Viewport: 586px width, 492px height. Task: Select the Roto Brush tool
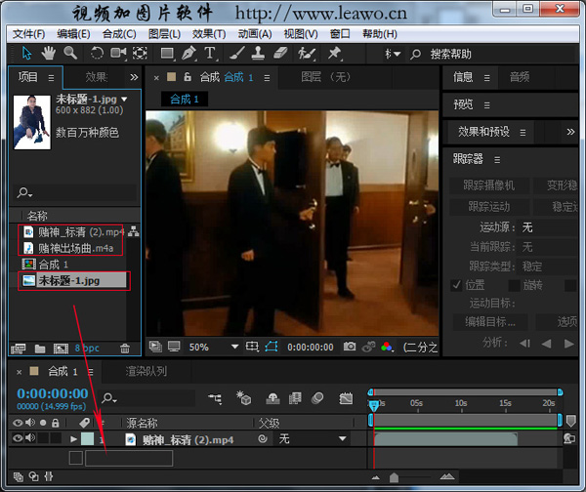coord(307,53)
